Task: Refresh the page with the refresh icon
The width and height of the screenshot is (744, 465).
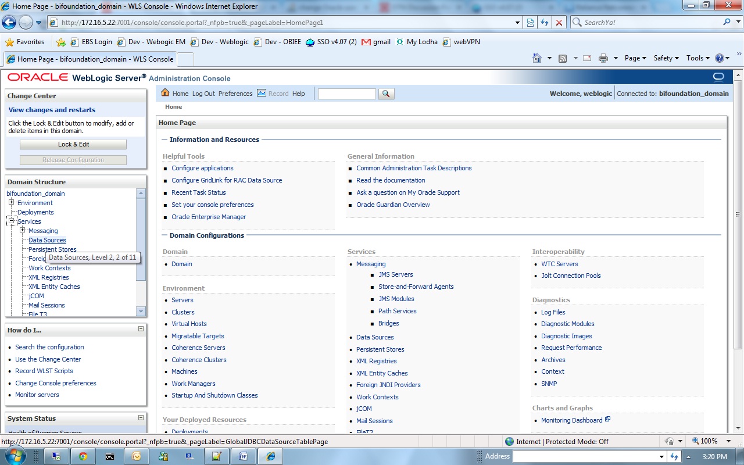Action: point(545,23)
